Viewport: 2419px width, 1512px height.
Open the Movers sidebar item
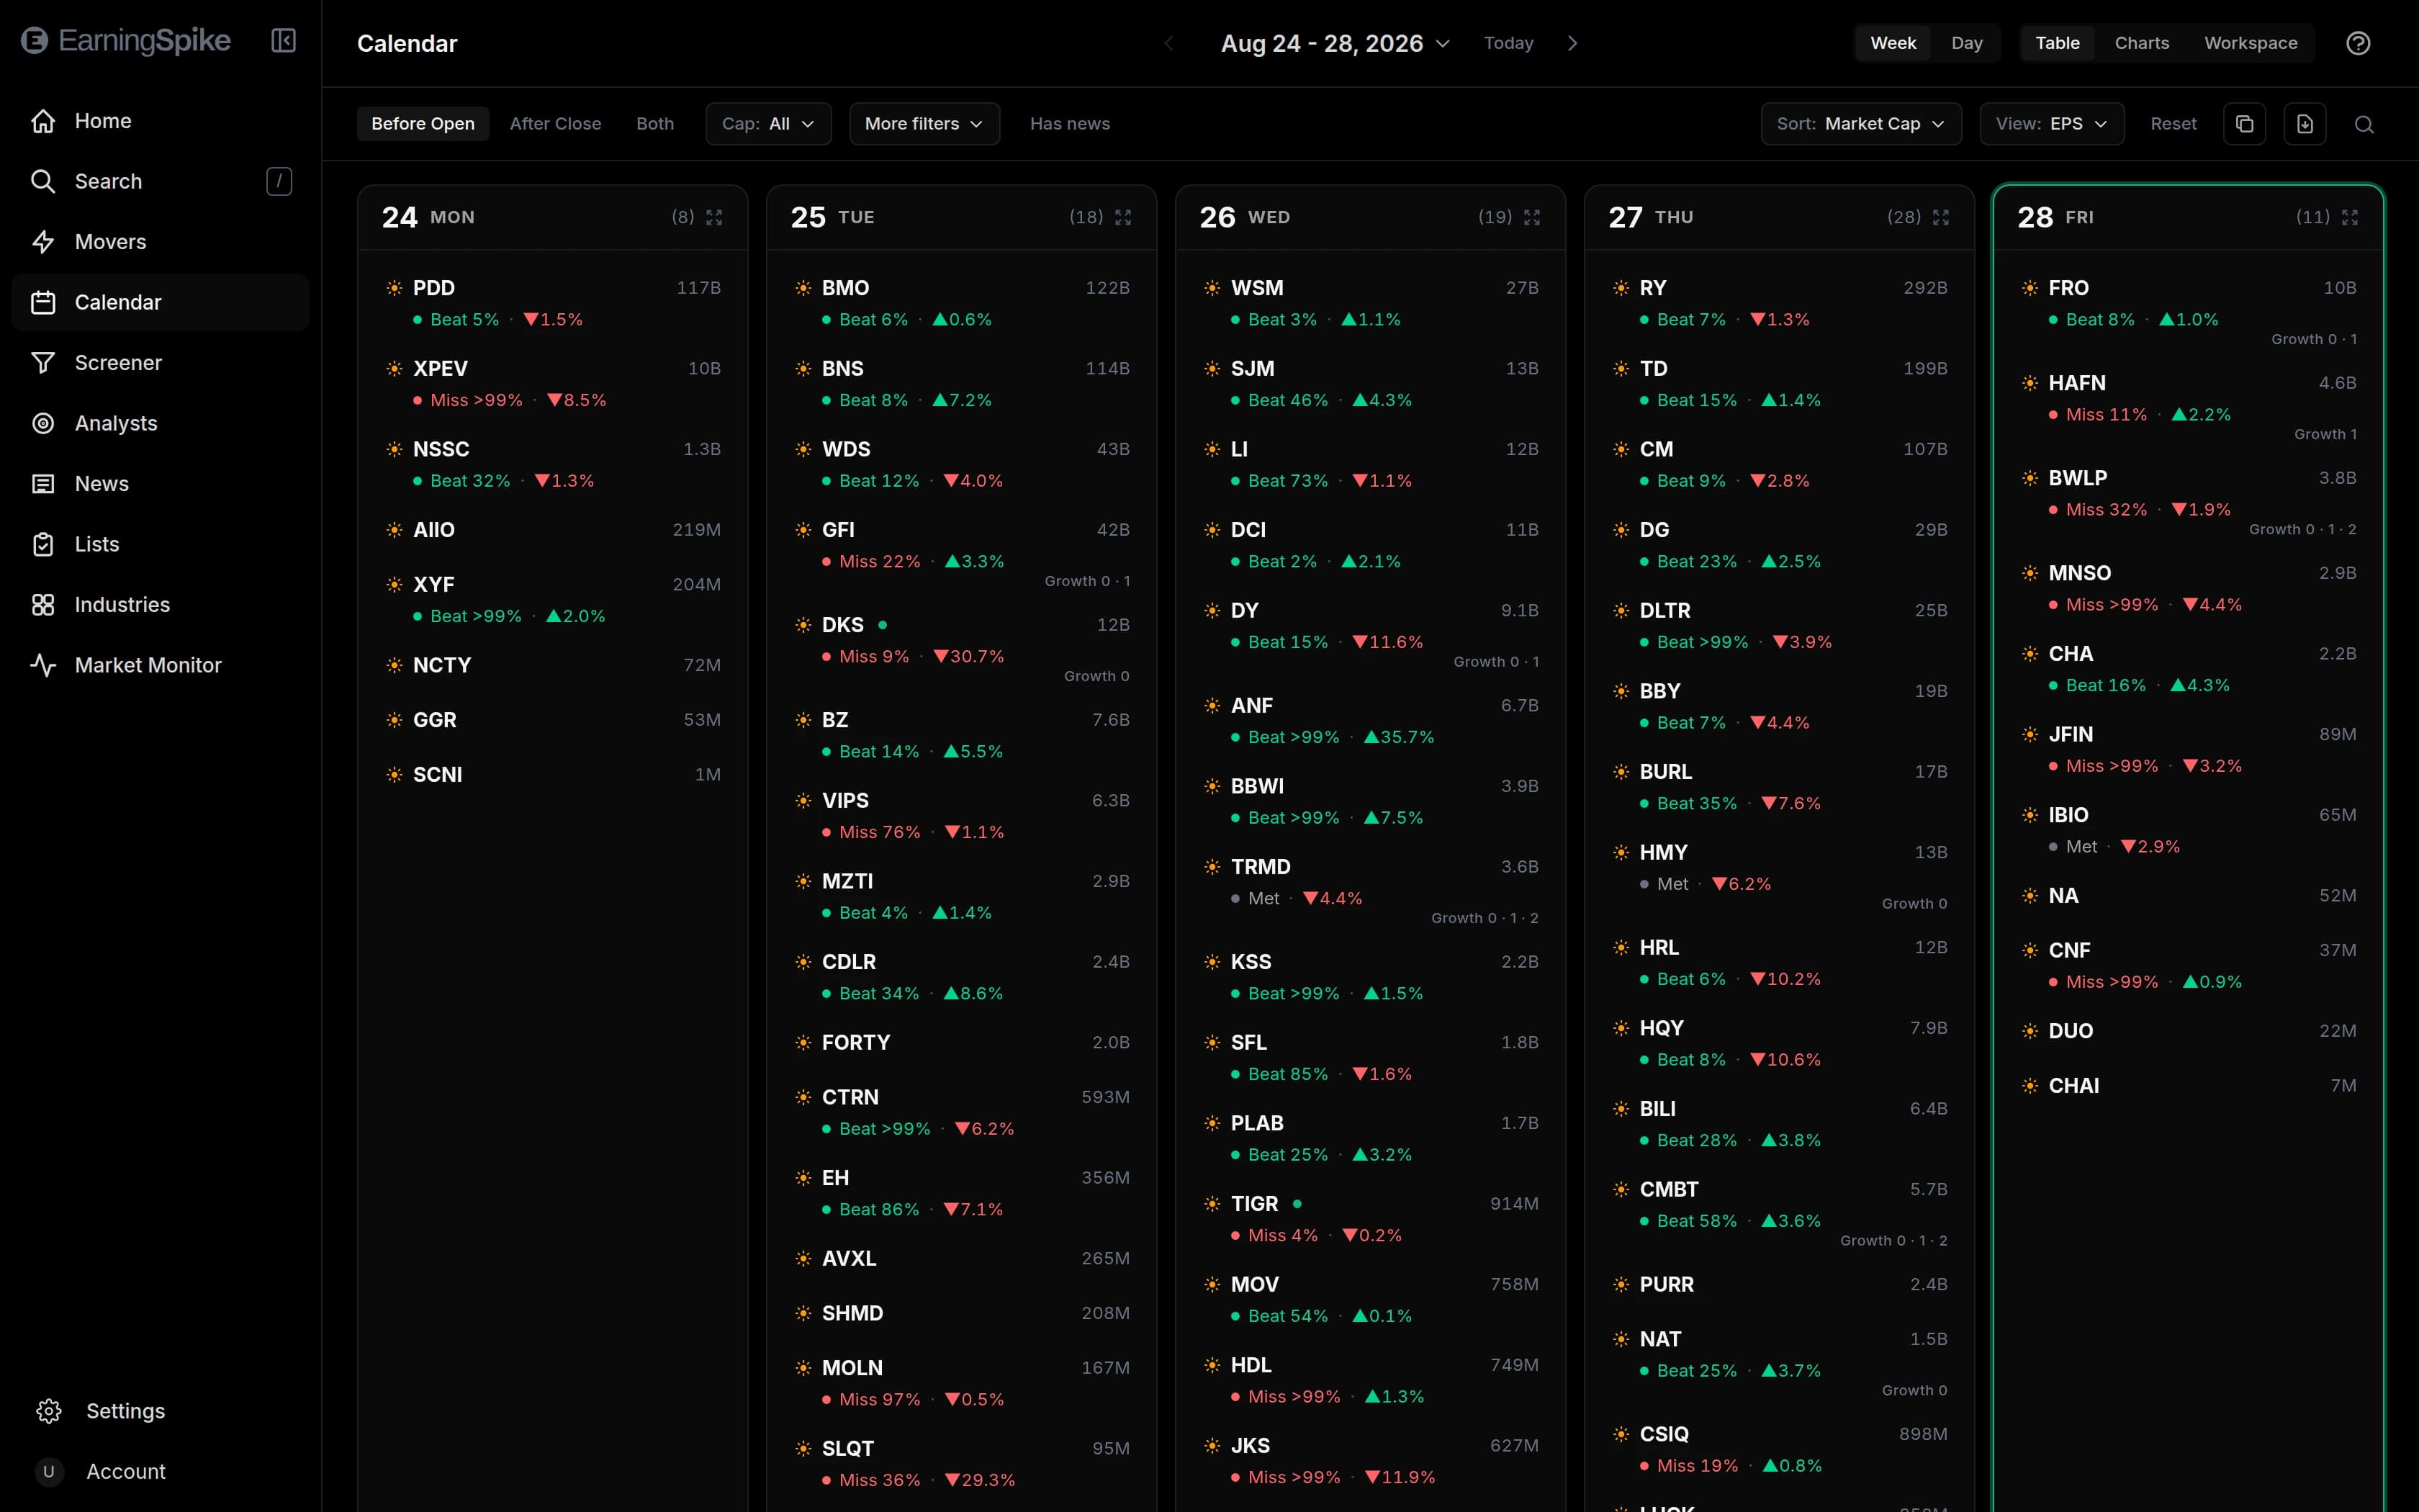pos(160,242)
